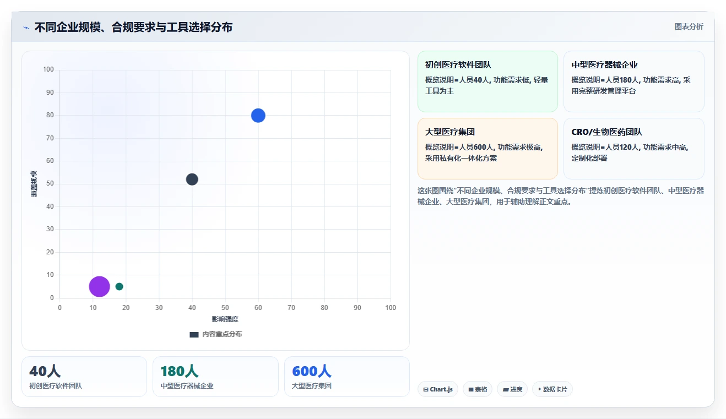
Task: Click the 覆盖规模 y-axis title
Action: pos(34,184)
